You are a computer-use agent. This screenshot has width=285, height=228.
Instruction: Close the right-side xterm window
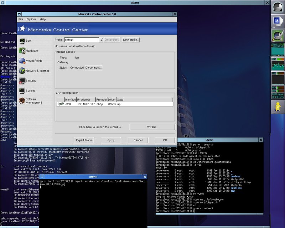[x=261, y=140]
